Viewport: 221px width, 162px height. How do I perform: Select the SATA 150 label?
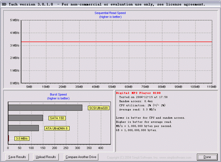click(x=57, y=118)
